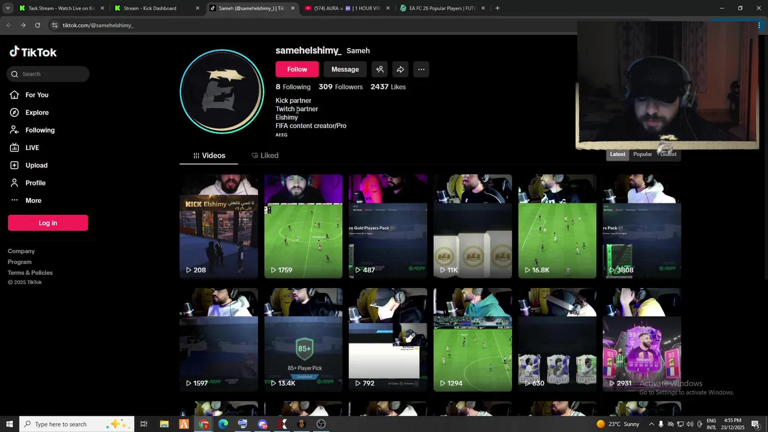Open the video with 1597 views
The image size is (768, 432).
[x=219, y=340]
